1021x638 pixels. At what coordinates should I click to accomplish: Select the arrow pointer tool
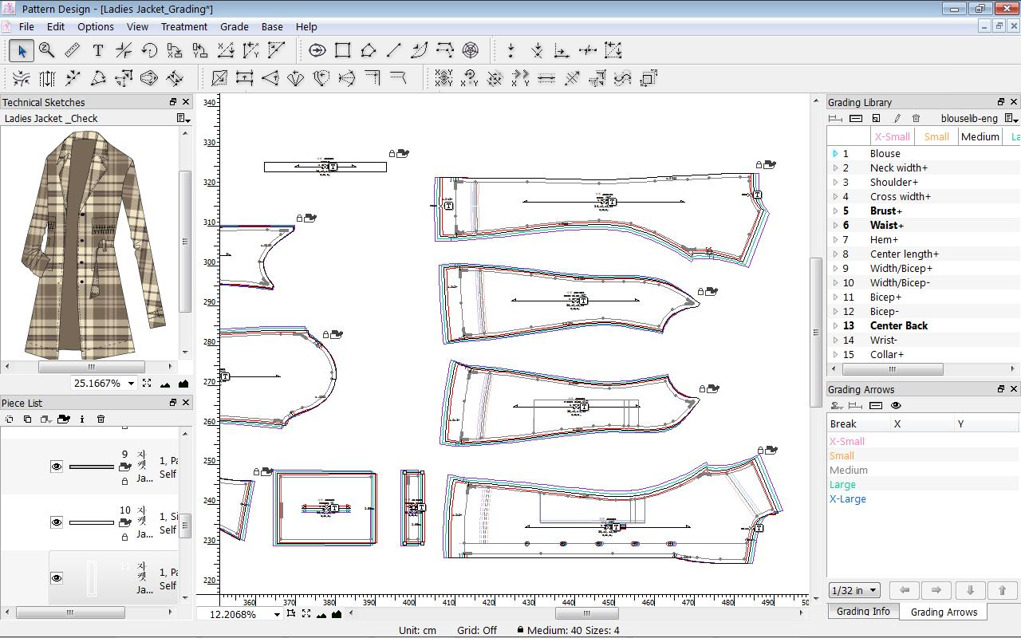click(22, 51)
